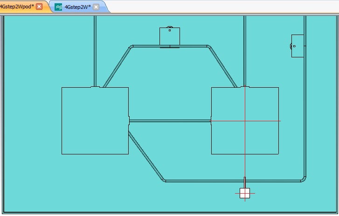Select the right large square block with crosshair
This screenshot has width=339, height=216.
tap(245, 121)
